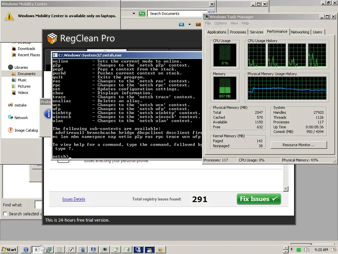Viewport: 338px width, 254px height.
Task: Click the 9:20 AM taskbar clock
Action: tap(321, 250)
